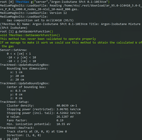Select the "Version 12" text
The height and width of the screenshot is (140, 142).
pyautogui.click(x=58, y=13)
